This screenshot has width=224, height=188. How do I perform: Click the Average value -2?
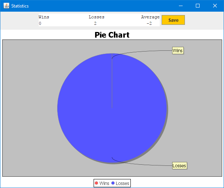pyautogui.click(x=149, y=23)
